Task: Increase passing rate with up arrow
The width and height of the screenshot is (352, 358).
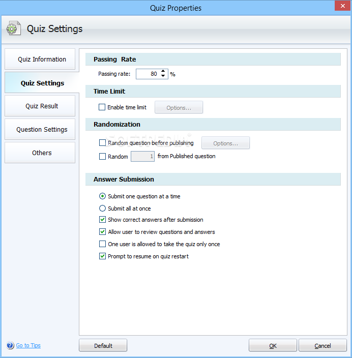Action: [163, 71]
